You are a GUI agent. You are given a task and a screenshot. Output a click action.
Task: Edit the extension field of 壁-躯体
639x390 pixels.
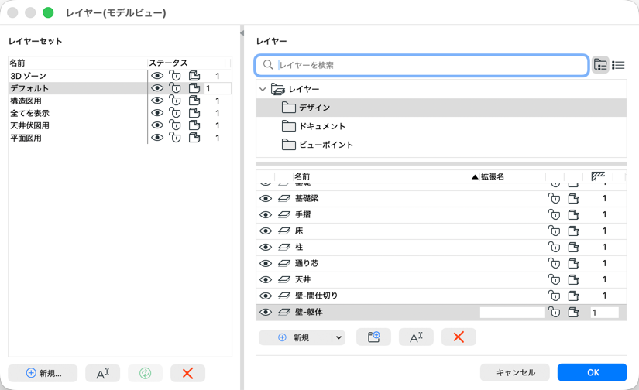click(x=512, y=313)
